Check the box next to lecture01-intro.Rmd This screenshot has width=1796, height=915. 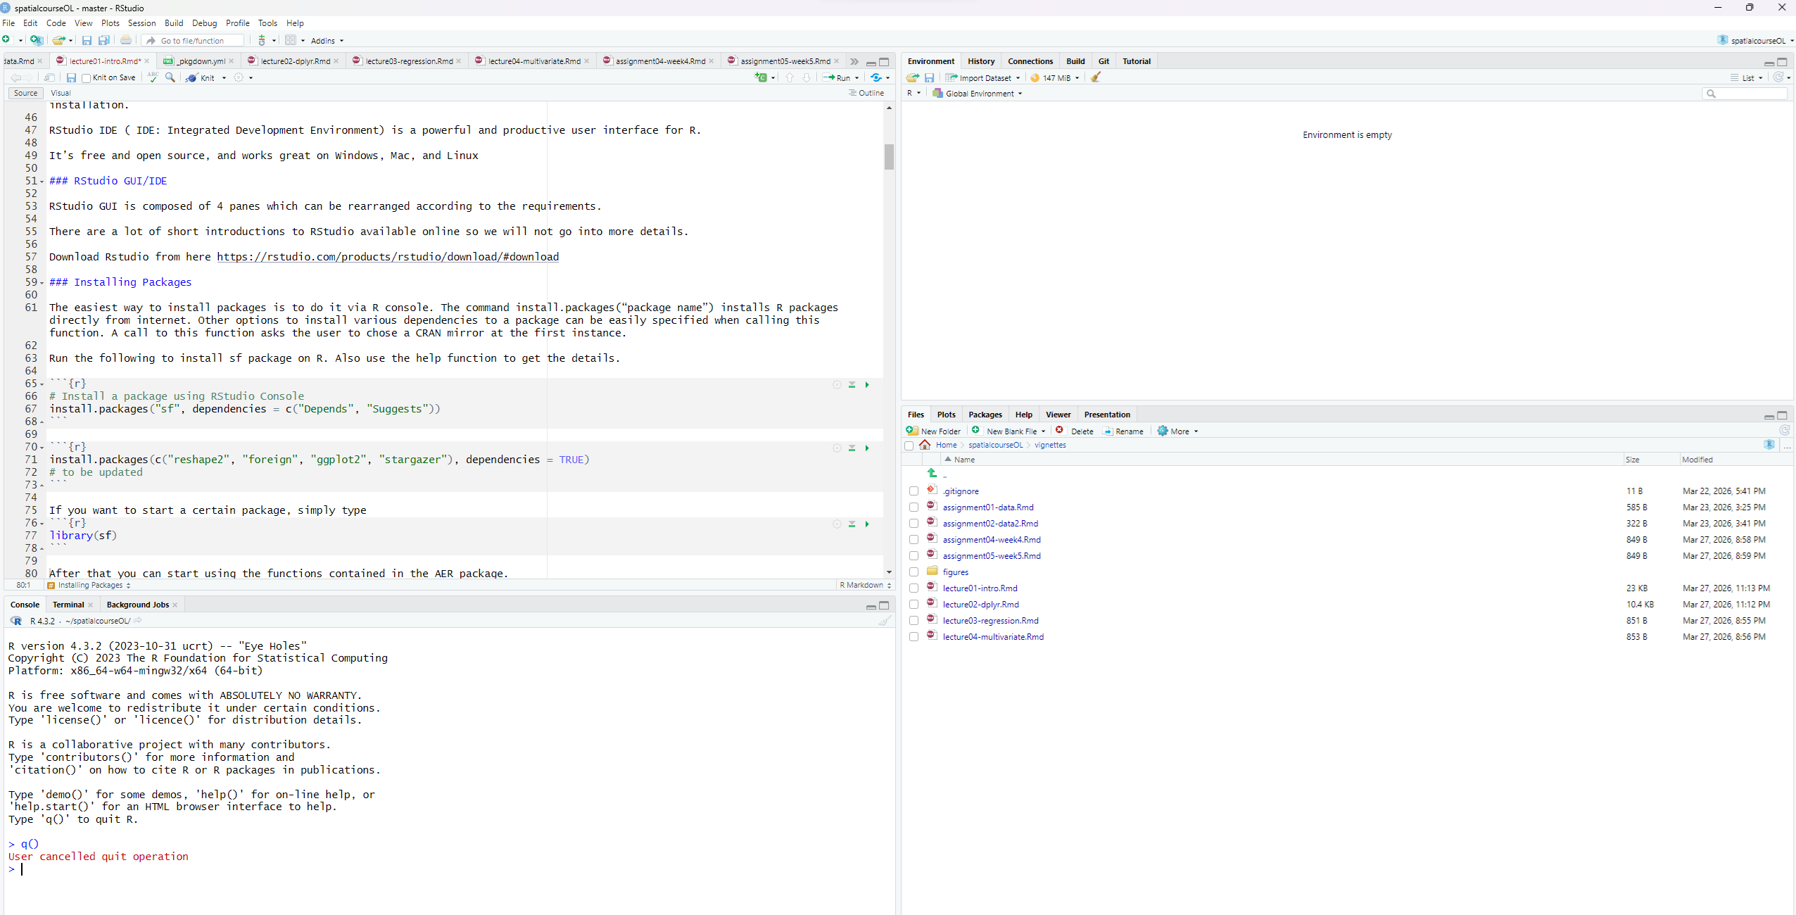click(913, 588)
